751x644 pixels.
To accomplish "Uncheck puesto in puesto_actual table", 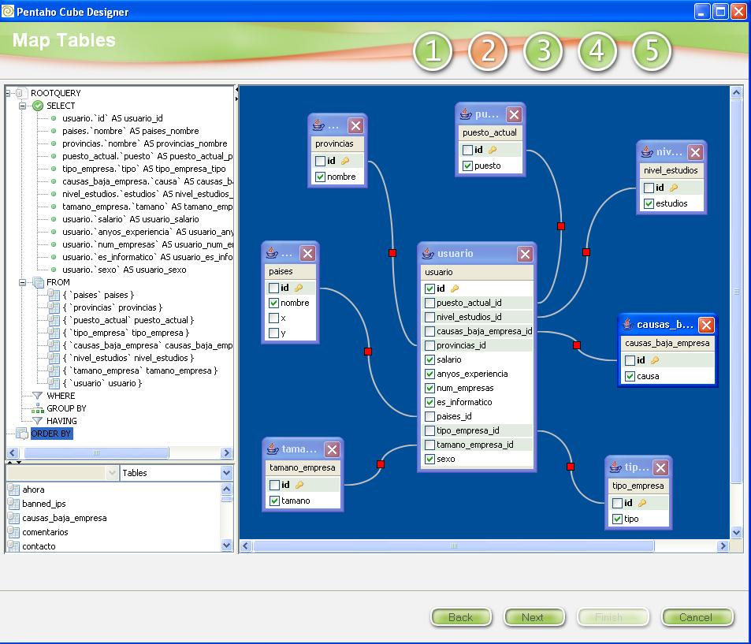I will click(467, 166).
